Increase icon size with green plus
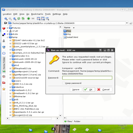 [x=29, y=19]
